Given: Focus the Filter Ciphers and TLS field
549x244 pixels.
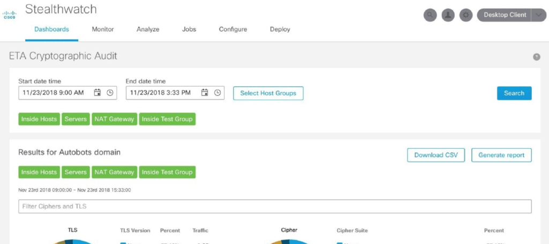Looking at the screenshot, I should click(x=275, y=206).
